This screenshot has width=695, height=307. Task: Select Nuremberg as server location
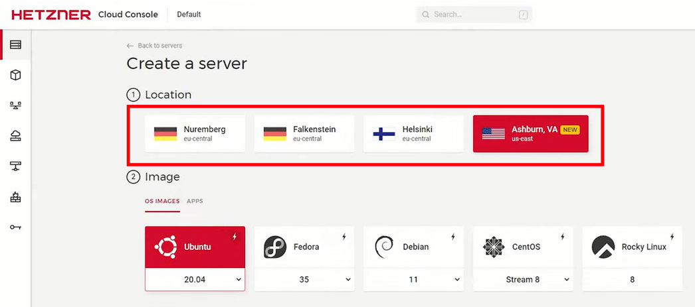(195, 133)
